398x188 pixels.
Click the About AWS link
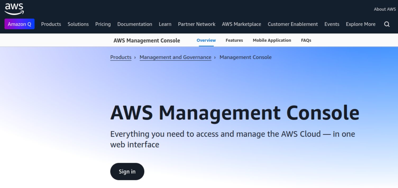385,9
